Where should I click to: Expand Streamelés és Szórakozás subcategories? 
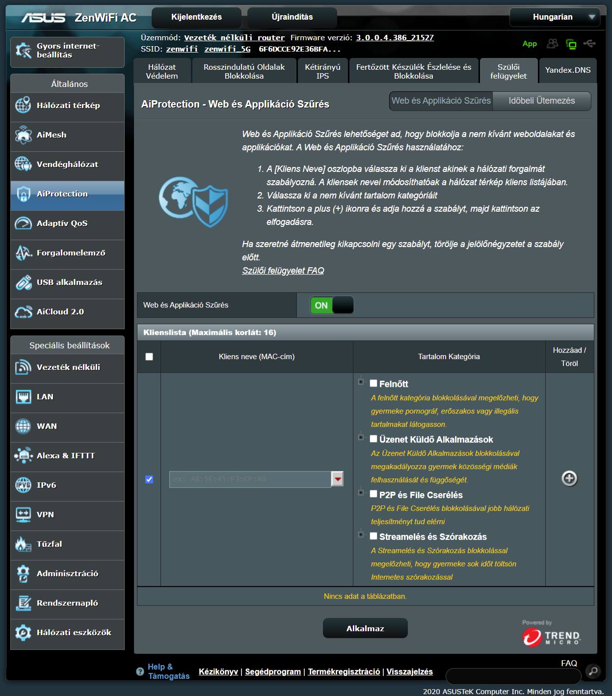point(361,534)
